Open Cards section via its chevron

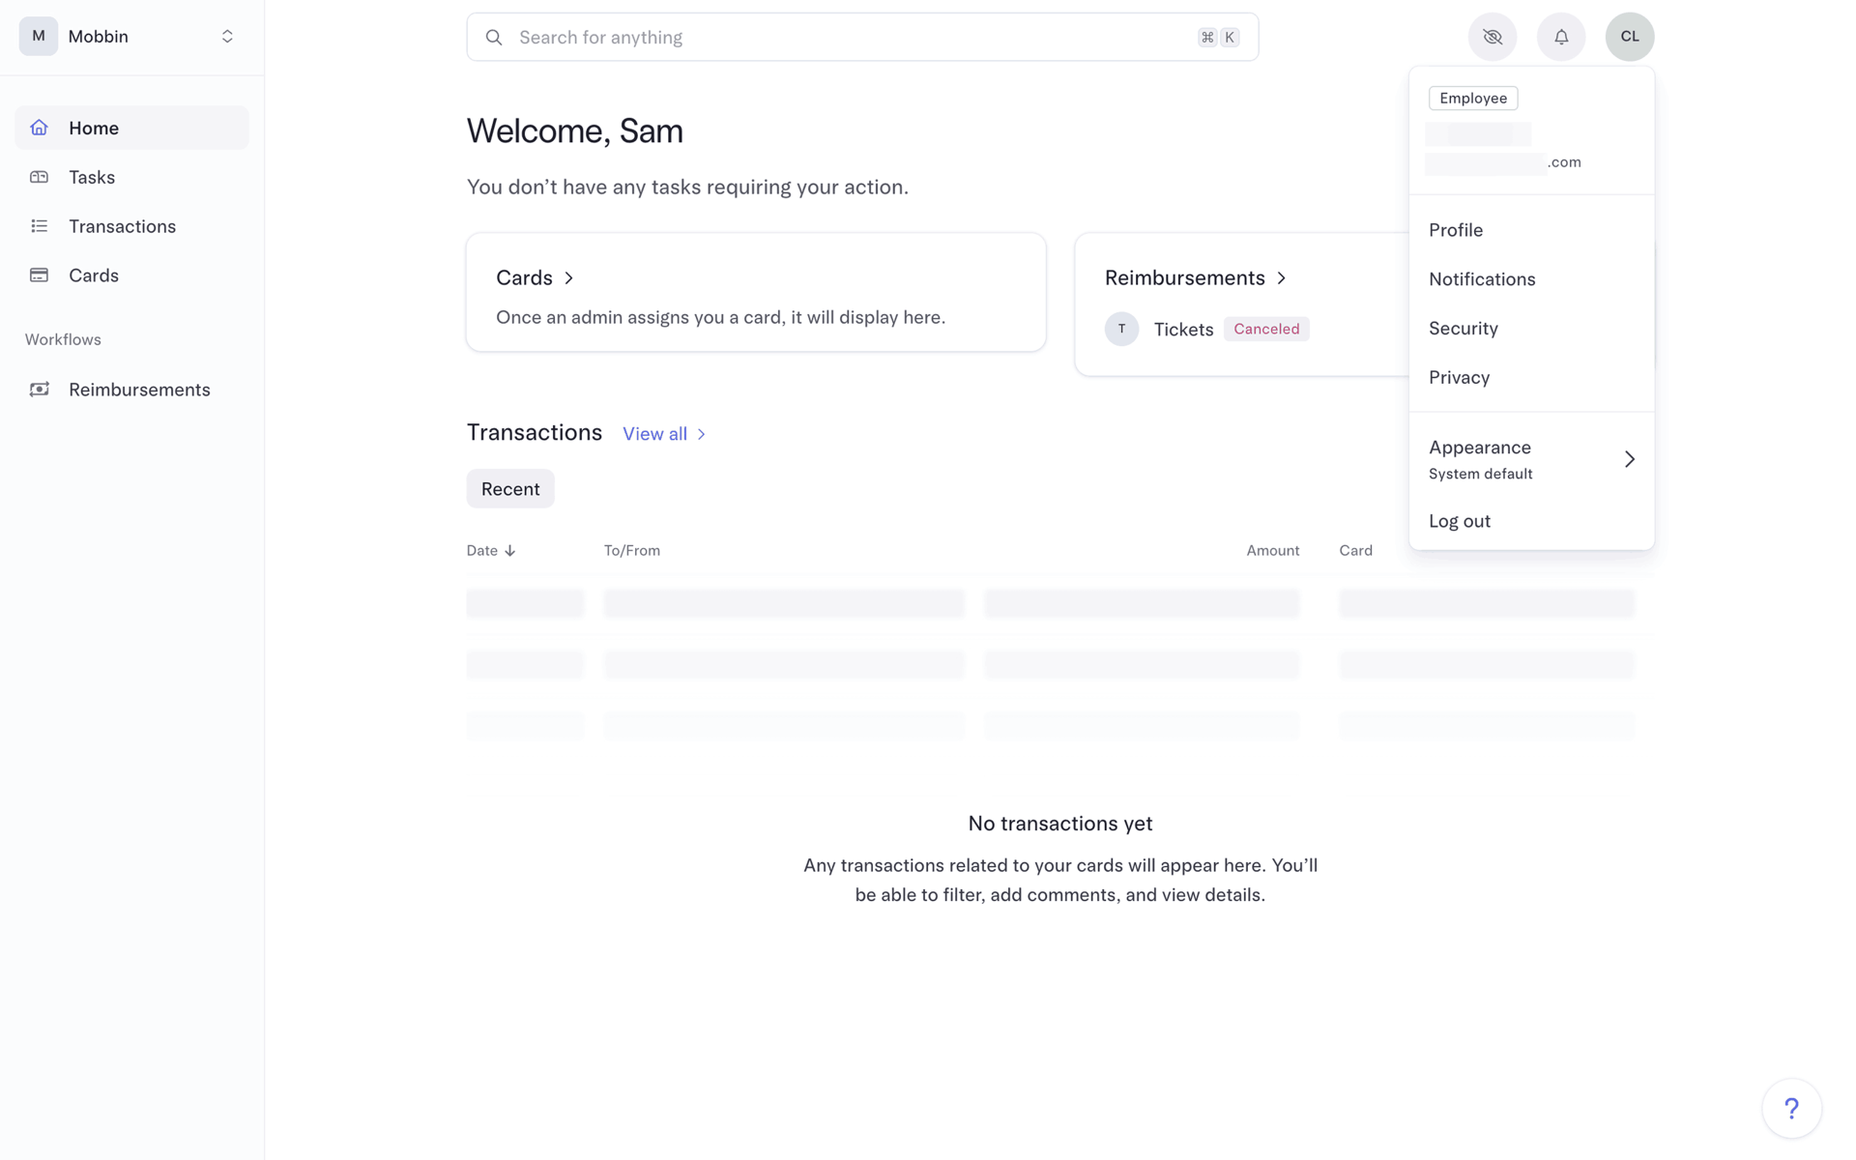tap(569, 278)
